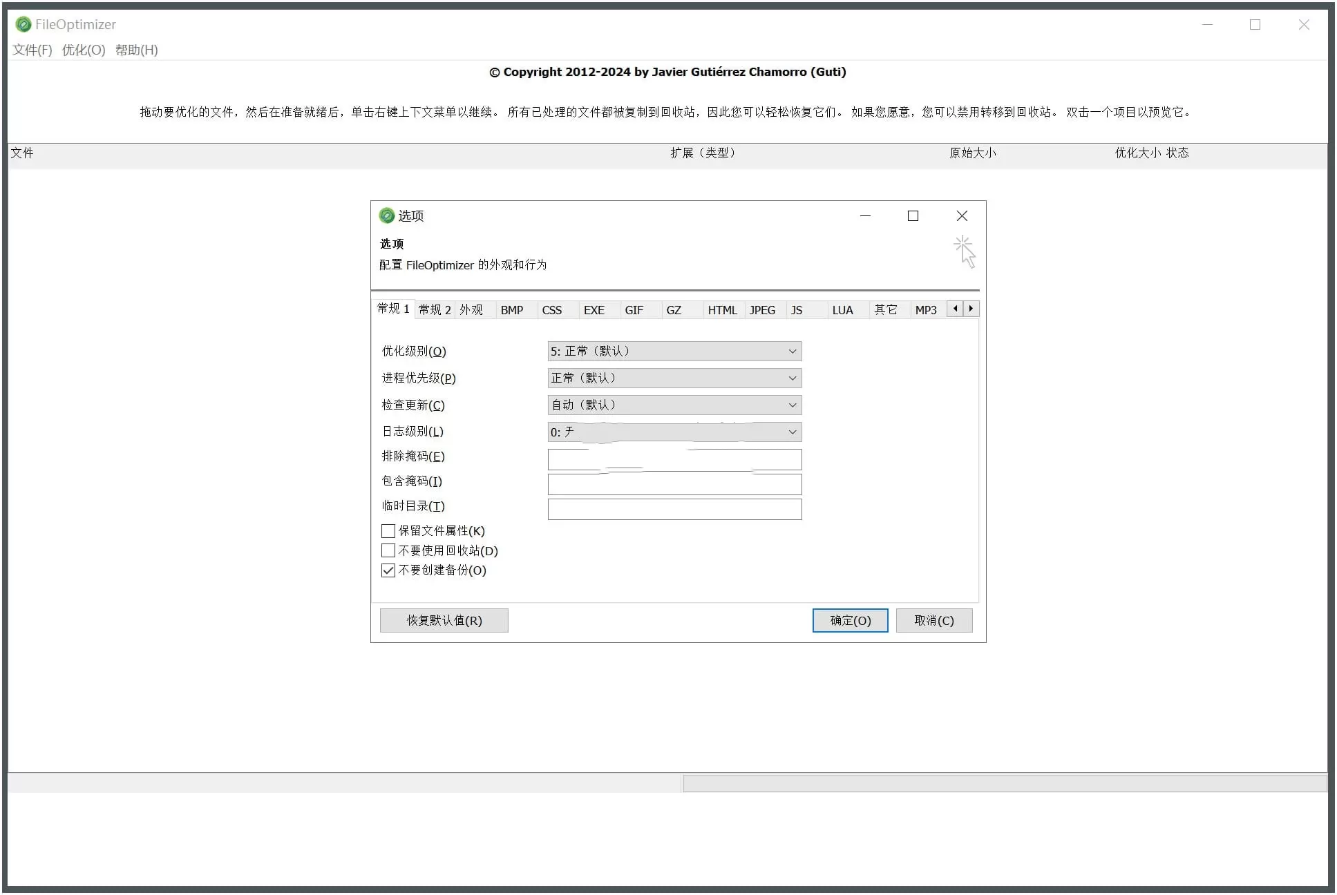
Task: Open the 进程优先级 dropdown
Action: (674, 378)
